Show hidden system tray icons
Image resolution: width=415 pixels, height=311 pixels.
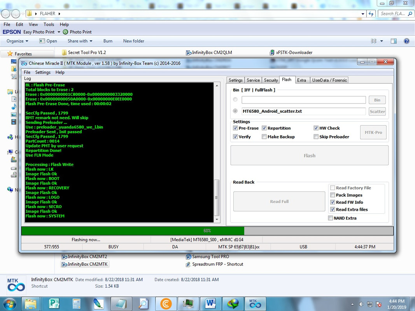[352, 304]
